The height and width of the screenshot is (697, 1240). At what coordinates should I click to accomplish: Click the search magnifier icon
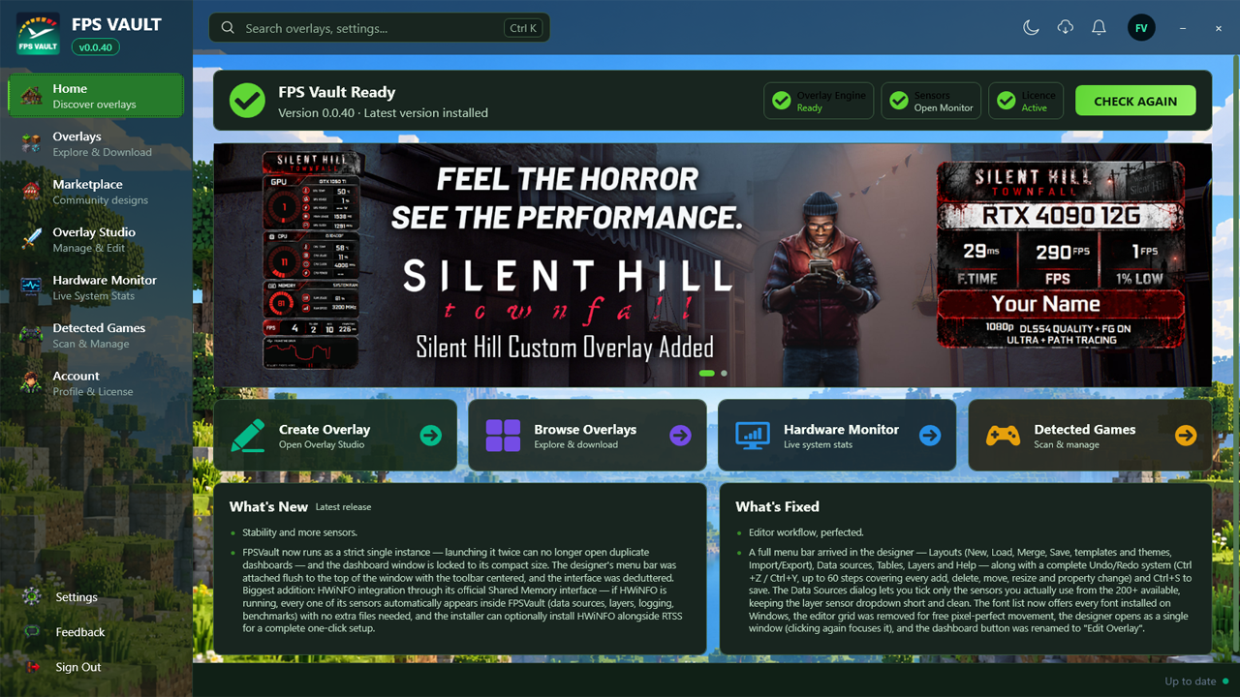229,28
